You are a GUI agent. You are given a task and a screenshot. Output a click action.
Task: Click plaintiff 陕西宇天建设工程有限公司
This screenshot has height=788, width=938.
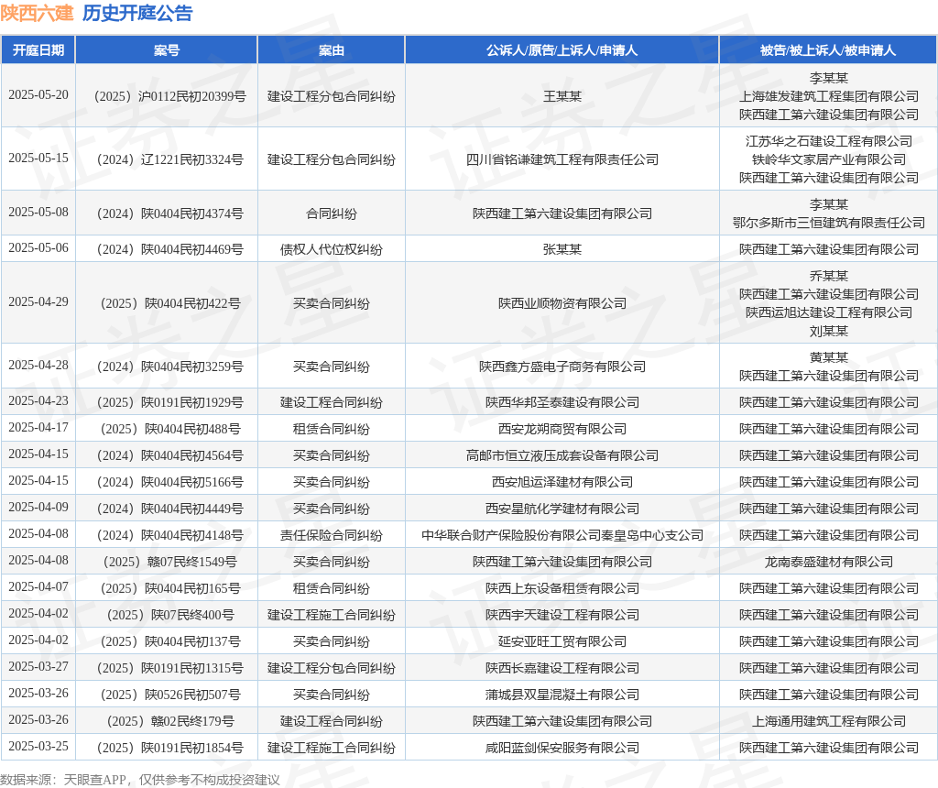[562, 615]
